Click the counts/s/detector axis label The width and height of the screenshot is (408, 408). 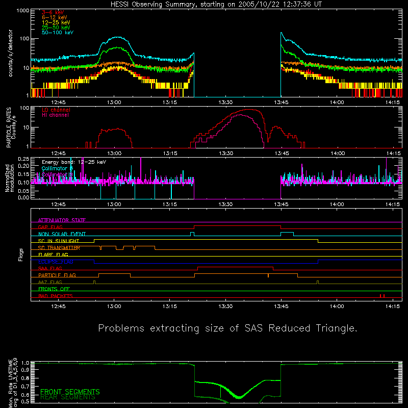tap(11, 53)
